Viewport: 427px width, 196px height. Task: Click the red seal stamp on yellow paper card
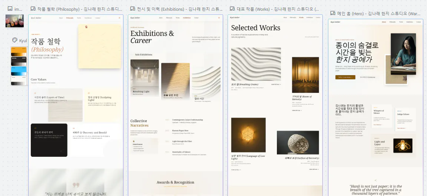click(86, 27)
